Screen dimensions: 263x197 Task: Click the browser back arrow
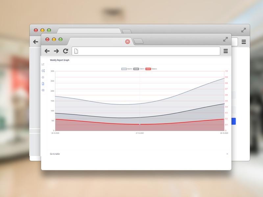47,51
